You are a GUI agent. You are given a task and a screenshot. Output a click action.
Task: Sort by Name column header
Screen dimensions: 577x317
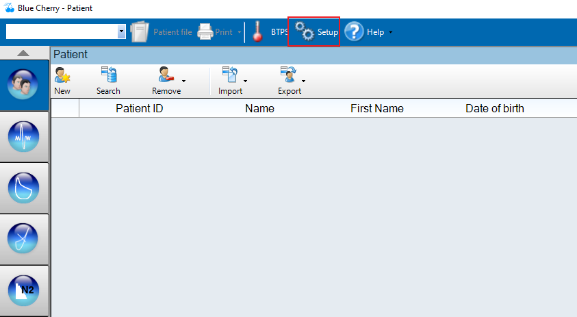click(260, 108)
